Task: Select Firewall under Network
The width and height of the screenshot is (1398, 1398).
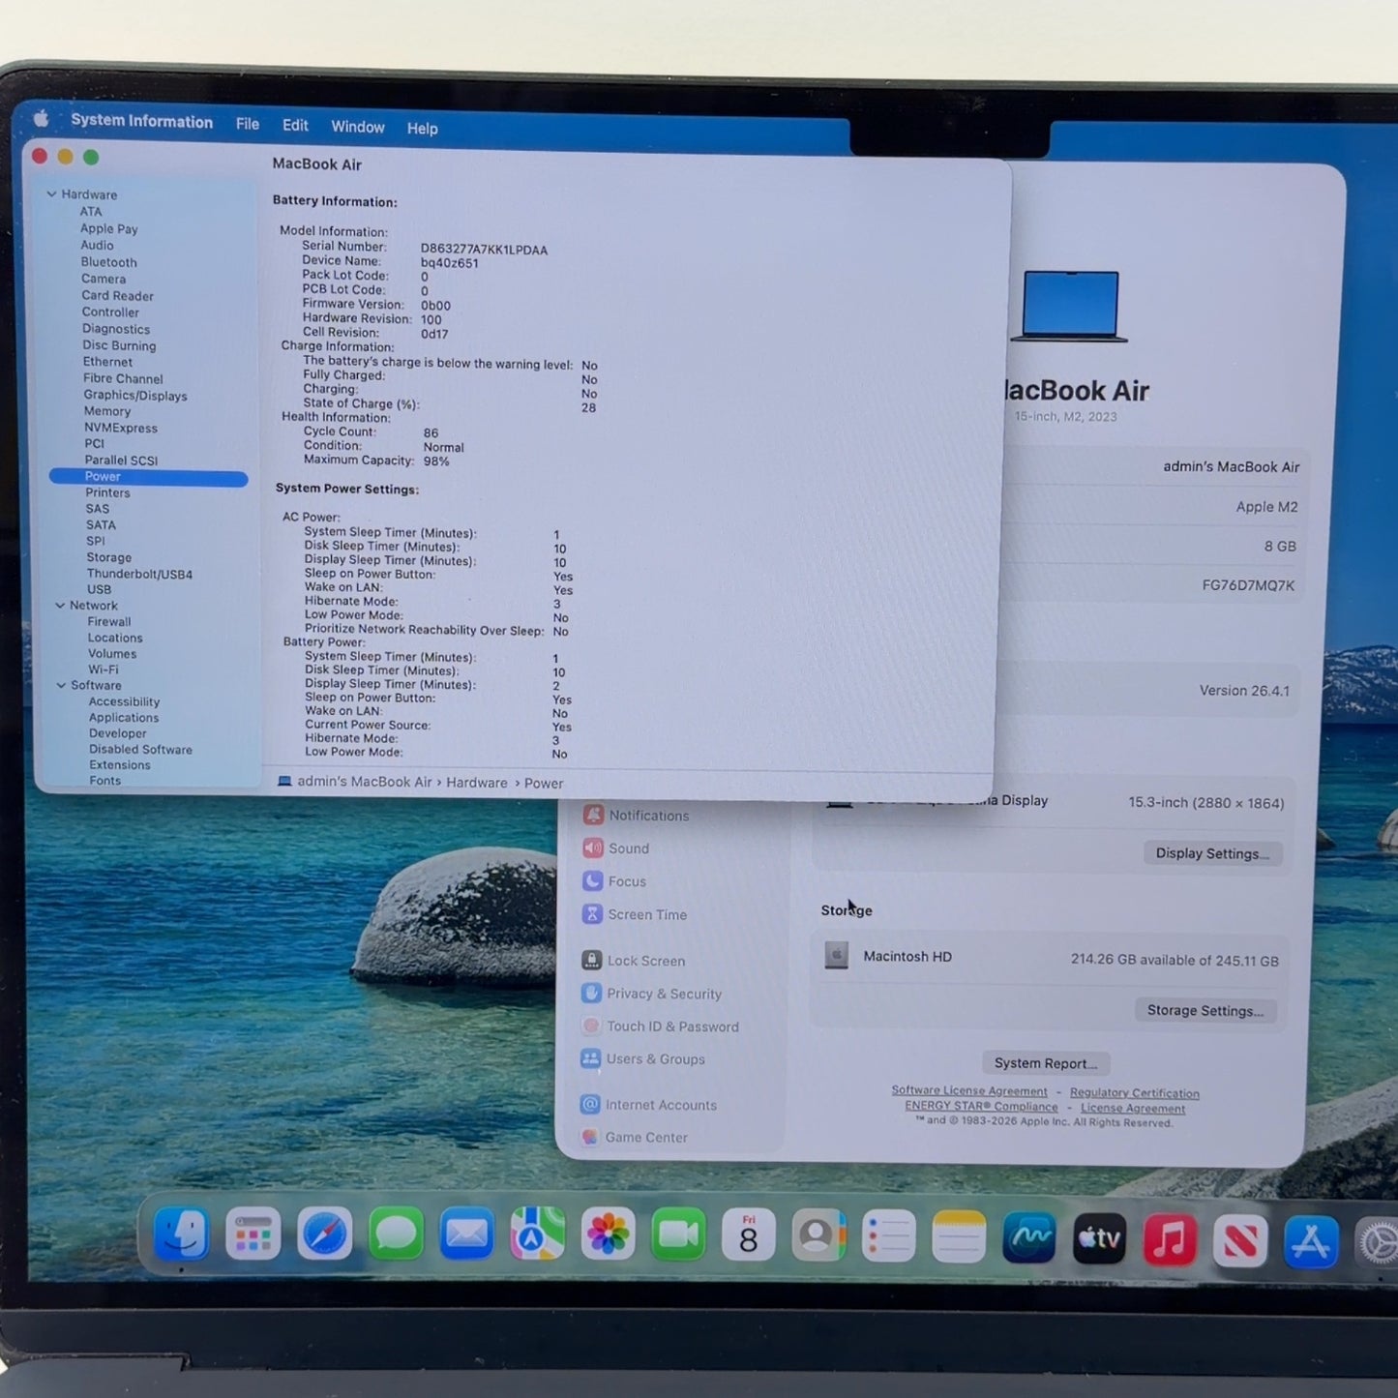Action: (109, 622)
